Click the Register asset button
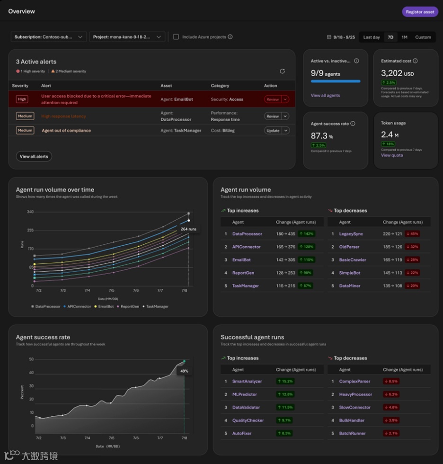 click(x=420, y=12)
